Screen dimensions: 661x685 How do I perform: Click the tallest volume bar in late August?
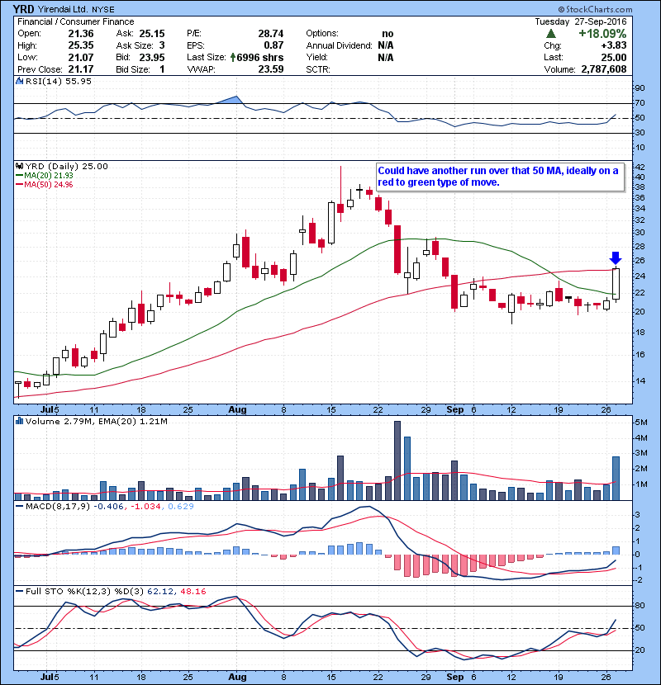[397, 461]
